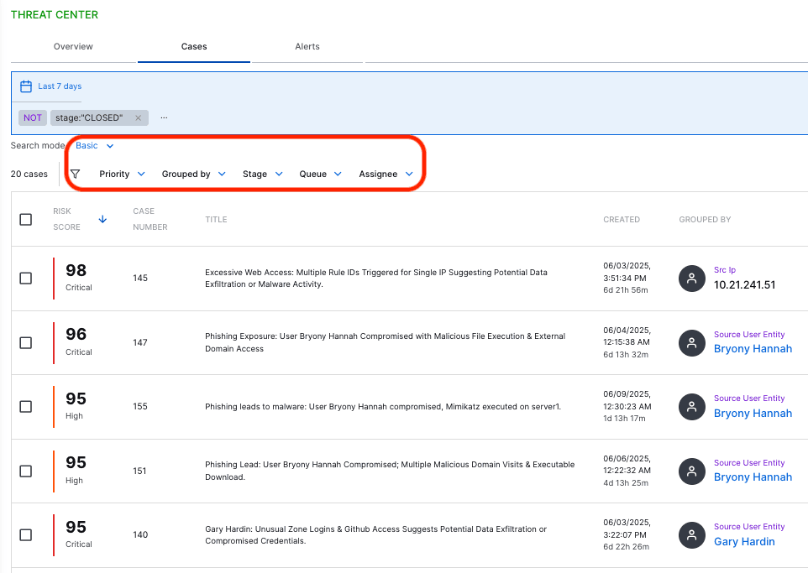Click the Src Ip label
This screenshot has width=808, height=573.
[725, 270]
